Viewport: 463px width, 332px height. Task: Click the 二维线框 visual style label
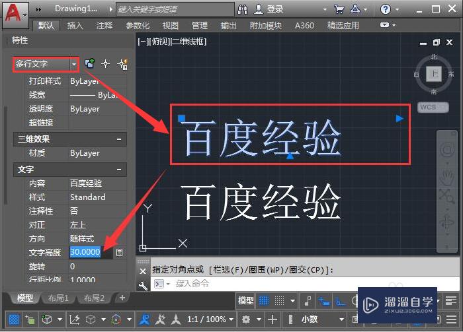pyautogui.click(x=188, y=42)
